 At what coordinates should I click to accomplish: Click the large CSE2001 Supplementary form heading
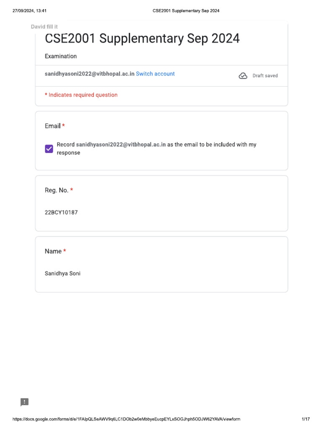click(142, 39)
